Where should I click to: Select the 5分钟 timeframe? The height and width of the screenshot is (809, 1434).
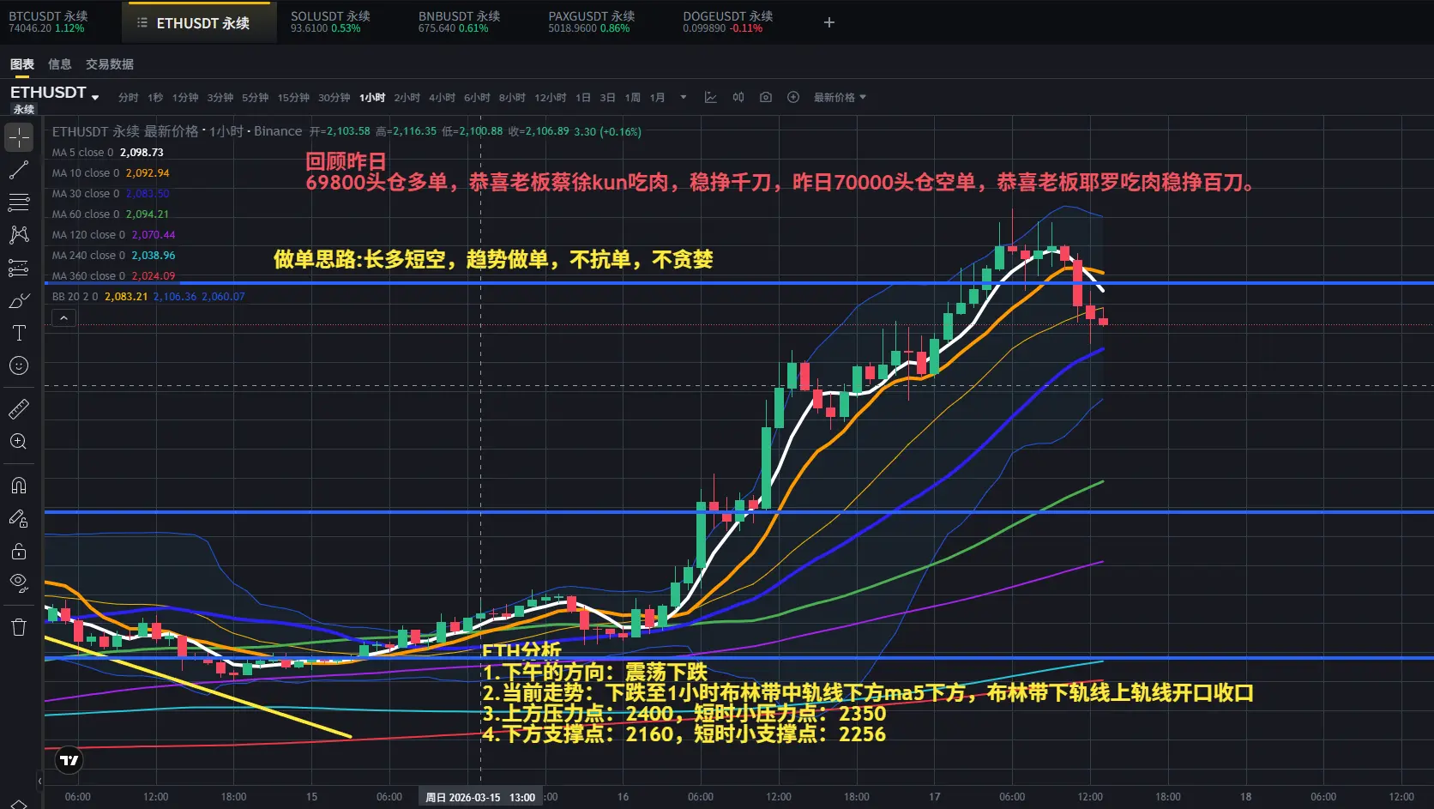256,97
